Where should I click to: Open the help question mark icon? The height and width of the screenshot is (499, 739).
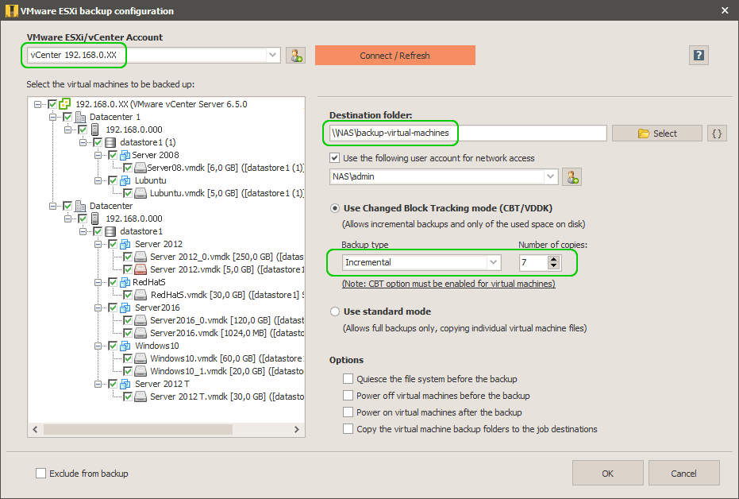(699, 55)
